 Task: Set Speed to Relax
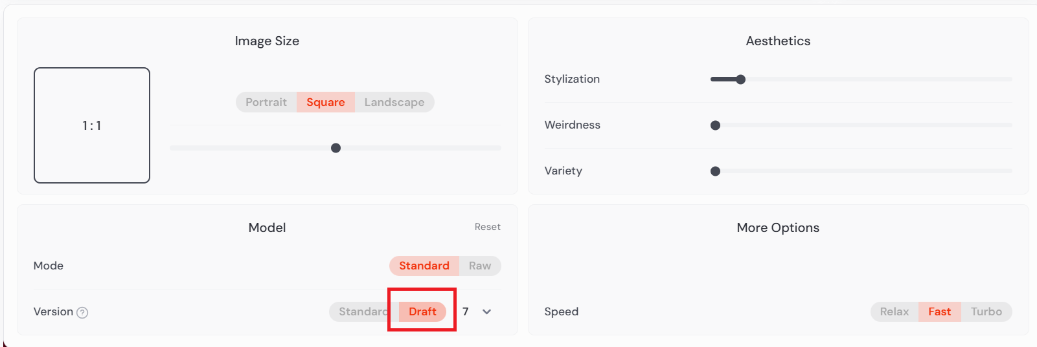[x=894, y=311]
